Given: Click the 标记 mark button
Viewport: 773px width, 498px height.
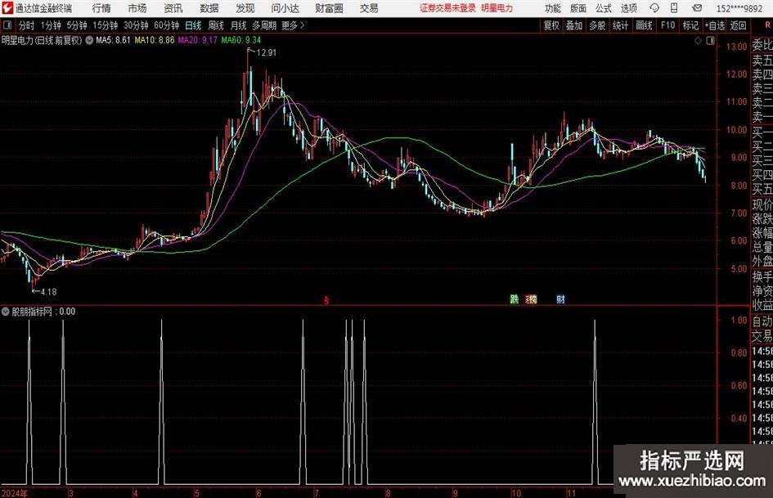Looking at the screenshot, I should pyautogui.click(x=690, y=25).
